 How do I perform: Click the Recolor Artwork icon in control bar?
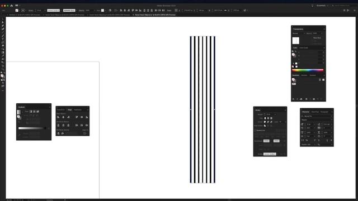tap(110, 10)
